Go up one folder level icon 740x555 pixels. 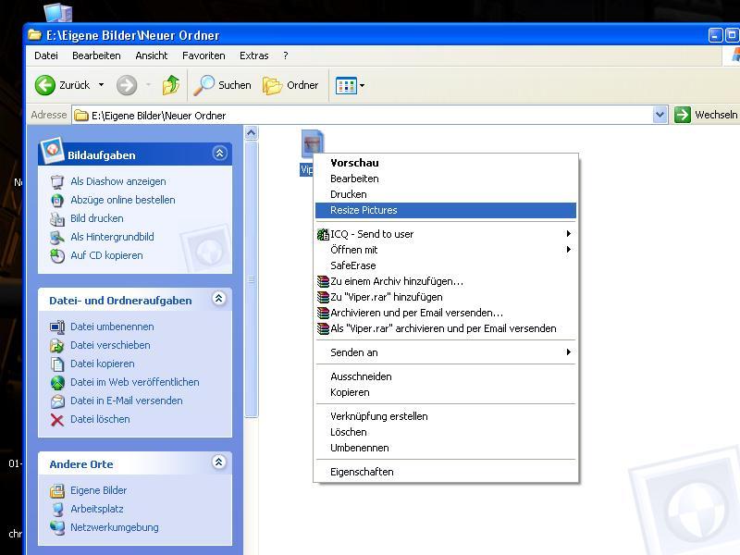coord(171,85)
